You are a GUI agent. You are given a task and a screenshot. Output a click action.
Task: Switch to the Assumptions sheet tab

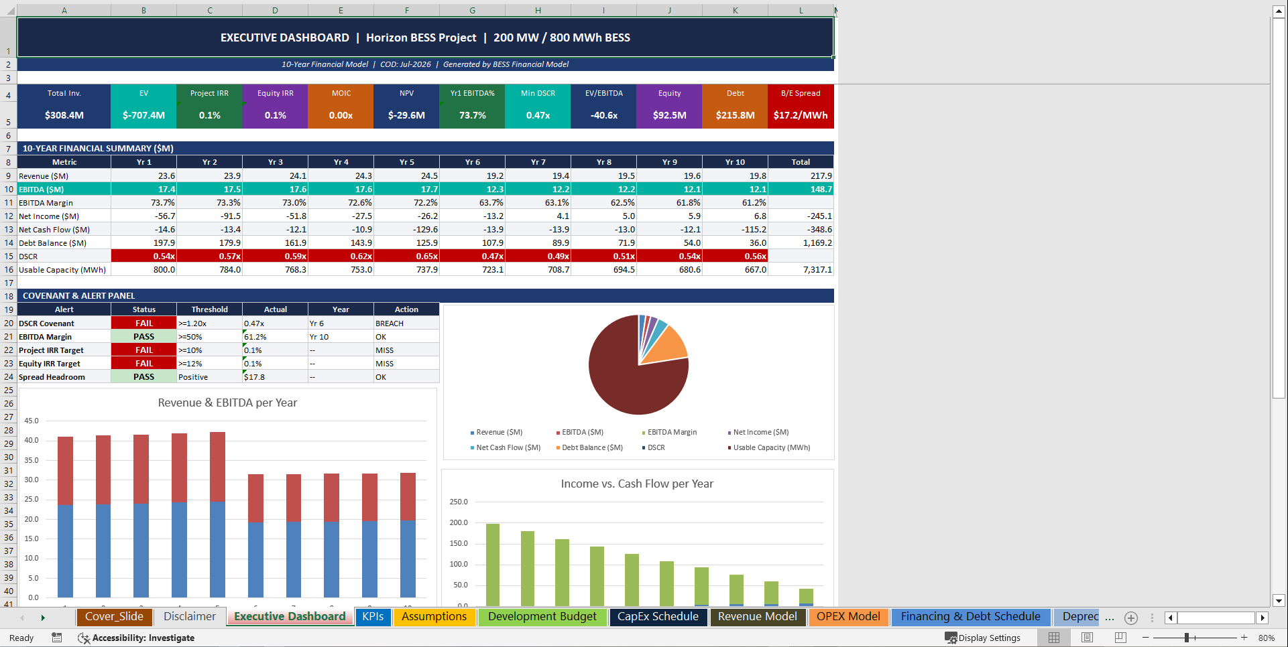click(x=434, y=617)
